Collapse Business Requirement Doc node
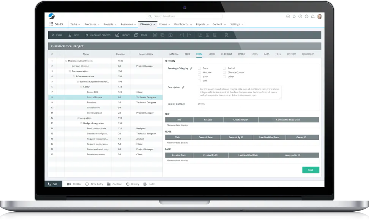 pos(78,81)
